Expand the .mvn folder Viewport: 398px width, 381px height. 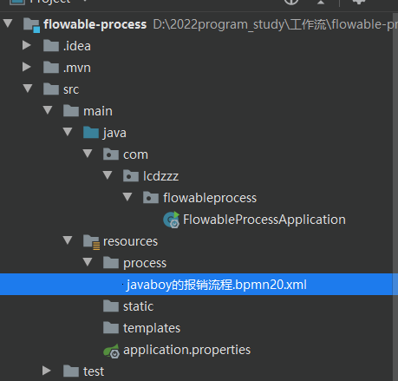pyautogui.click(x=27, y=67)
